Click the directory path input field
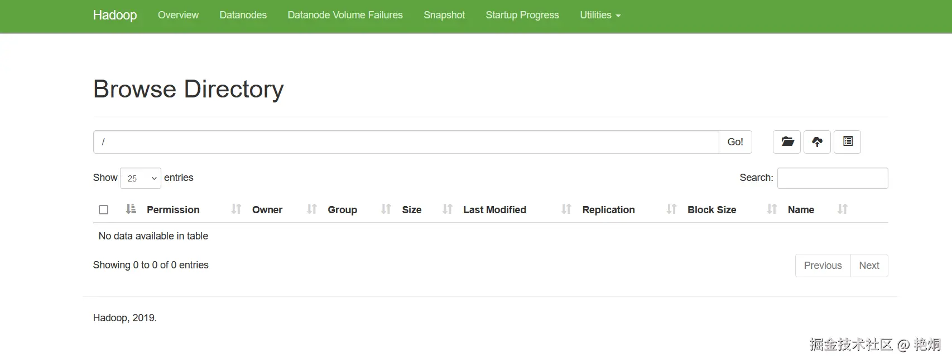The height and width of the screenshot is (363, 952). [x=406, y=142]
